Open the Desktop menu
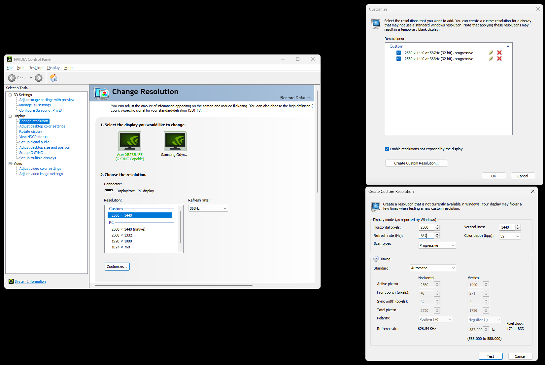The image size is (545, 365). (35, 68)
